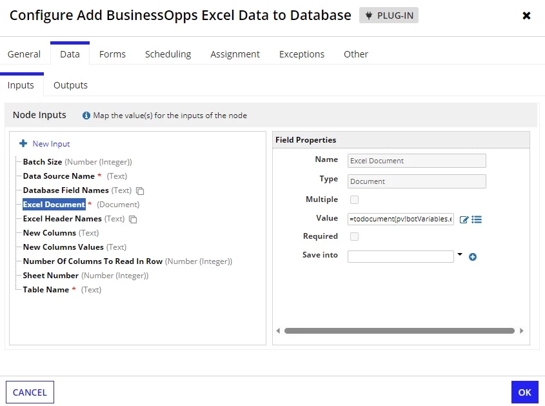The height and width of the screenshot is (406, 545).
Task: Open the list icon beside the Value field
Action: tap(477, 219)
